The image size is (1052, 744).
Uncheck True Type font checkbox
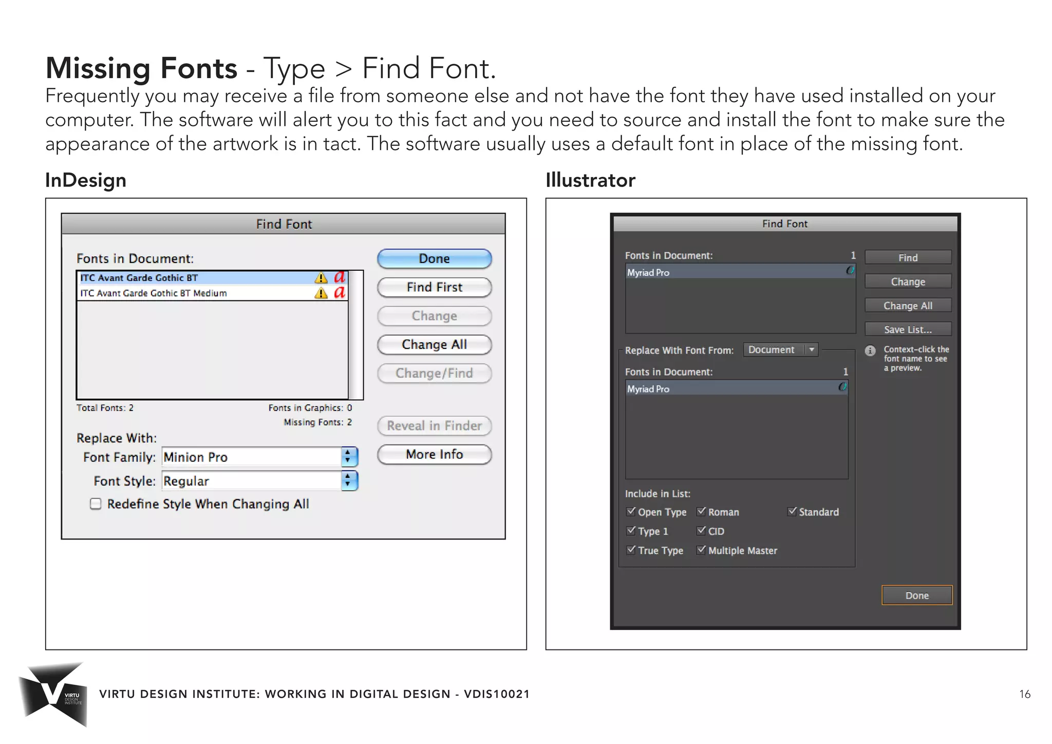coord(631,550)
